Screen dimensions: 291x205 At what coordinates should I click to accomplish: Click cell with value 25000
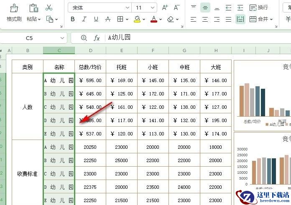(x=122, y=160)
